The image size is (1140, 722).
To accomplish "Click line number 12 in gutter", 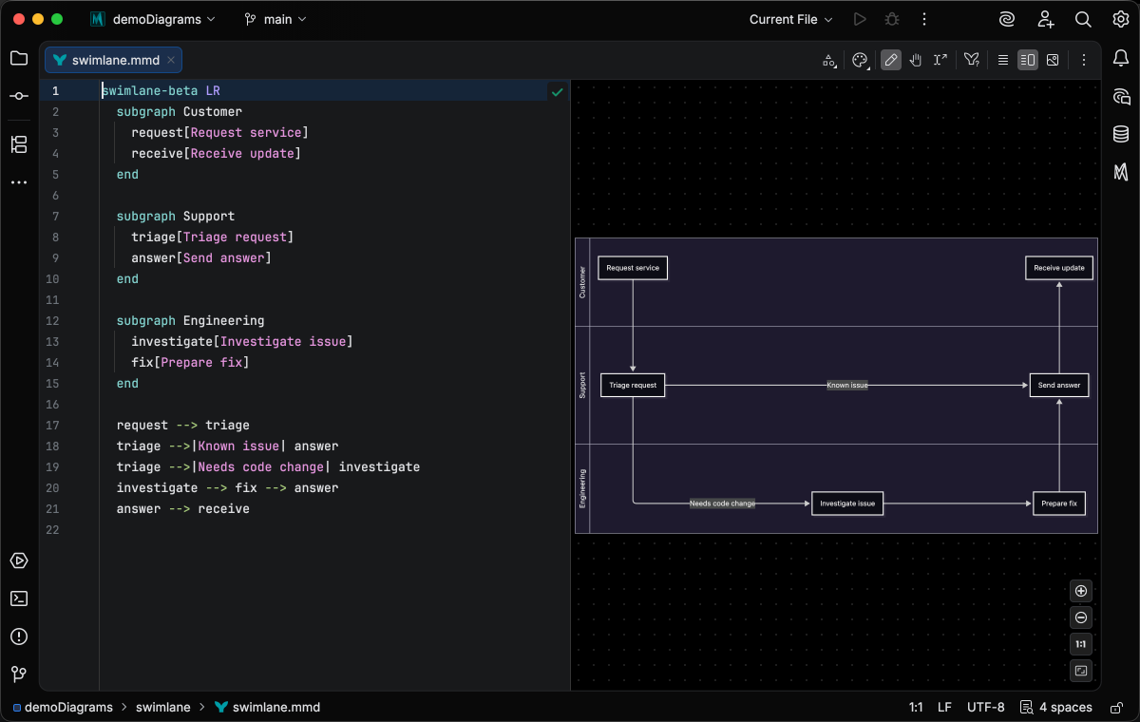I will coord(52,321).
